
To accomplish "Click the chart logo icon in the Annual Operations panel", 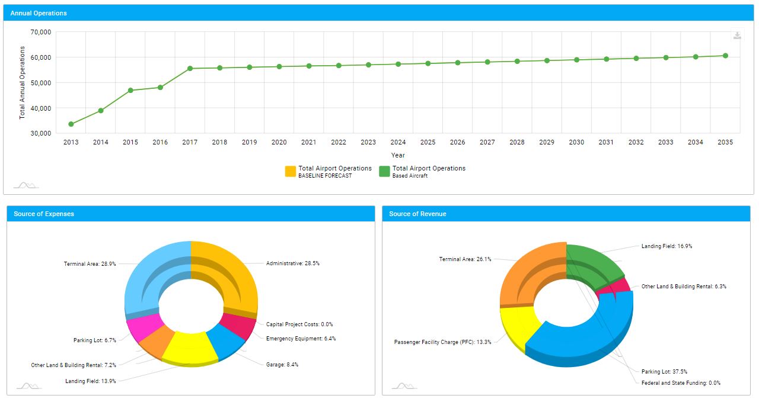I will tap(26, 185).
